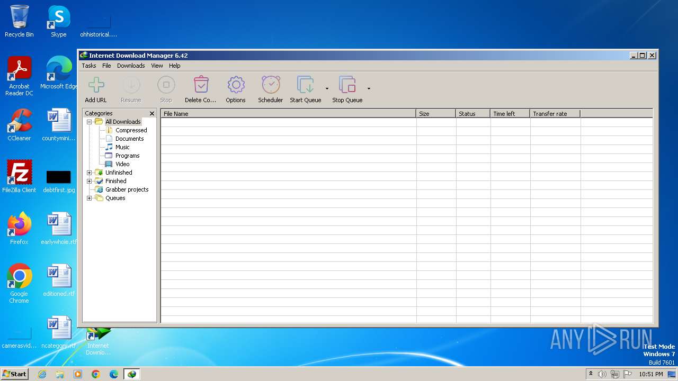Image resolution: width=678 pixels, height=381 pixels.
Task: Select Documents category
Action: pos(130,139)
